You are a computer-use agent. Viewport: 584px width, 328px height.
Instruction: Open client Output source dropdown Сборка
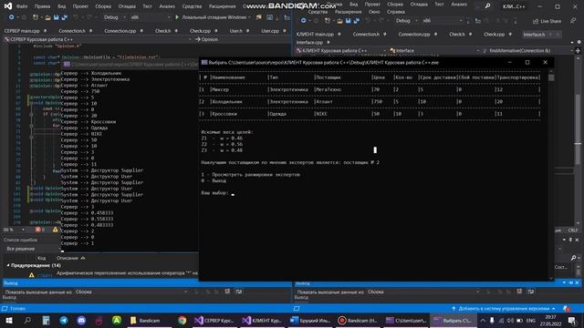click(423, 292)
